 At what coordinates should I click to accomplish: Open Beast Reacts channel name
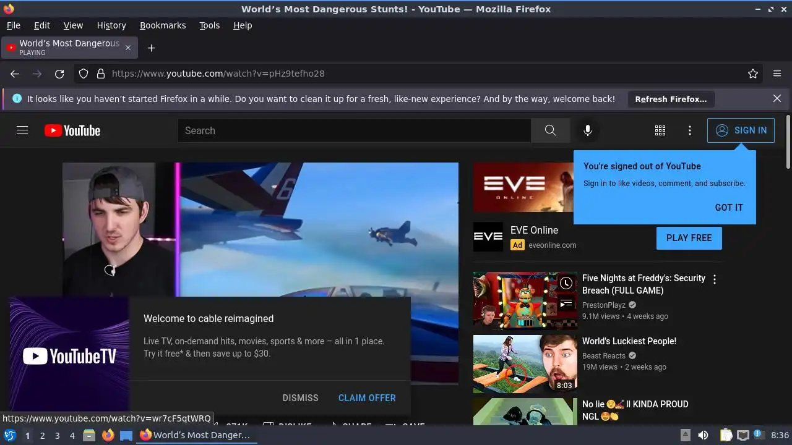[x=604, y=355]
